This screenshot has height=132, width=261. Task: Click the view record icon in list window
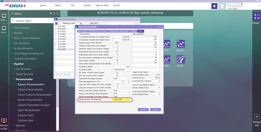click(68, 75)
